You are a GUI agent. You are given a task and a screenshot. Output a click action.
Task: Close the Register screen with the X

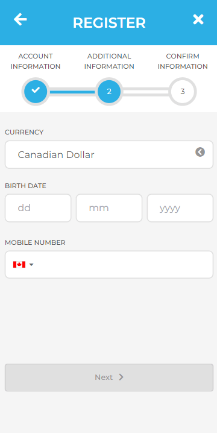[x=198, y=20]
